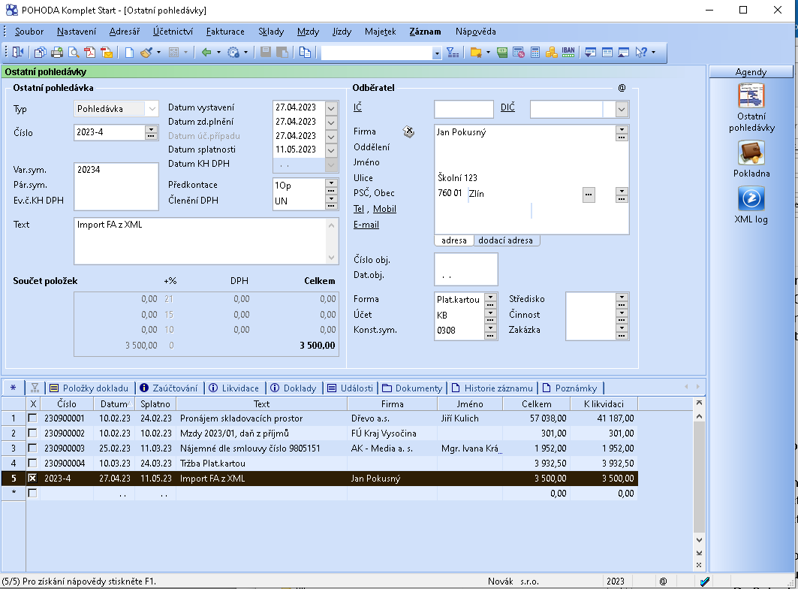Viewport: 798px width, 589px height.
Task: Click the print icon in toolbar
Action: click(57, 52)
